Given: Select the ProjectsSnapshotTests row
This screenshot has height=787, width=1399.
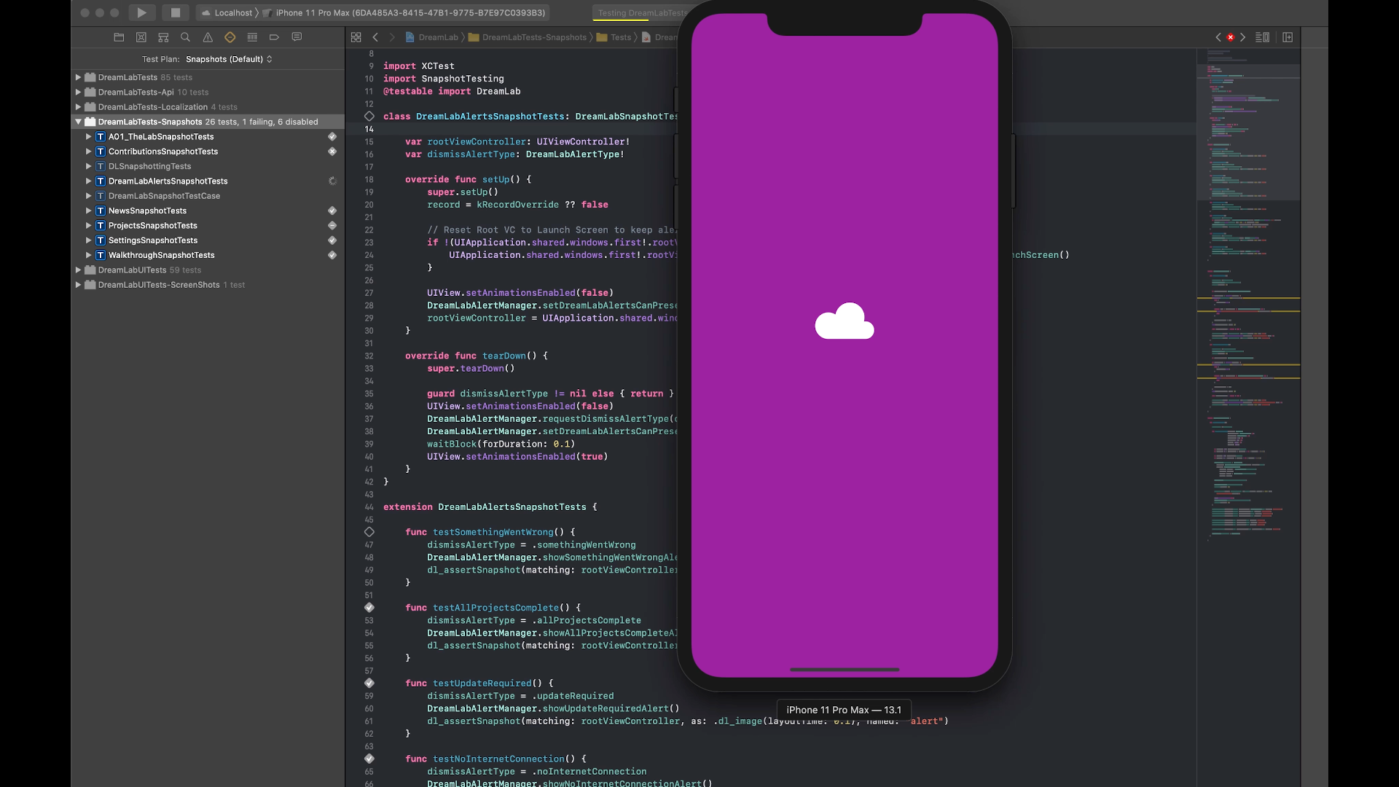Looking at the screenshot, I should [208, 225].
